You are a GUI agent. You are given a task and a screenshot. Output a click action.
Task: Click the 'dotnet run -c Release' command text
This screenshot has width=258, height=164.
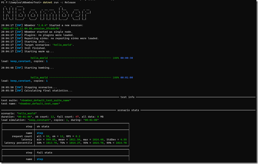pyautogui.click(x=59, y=2)
